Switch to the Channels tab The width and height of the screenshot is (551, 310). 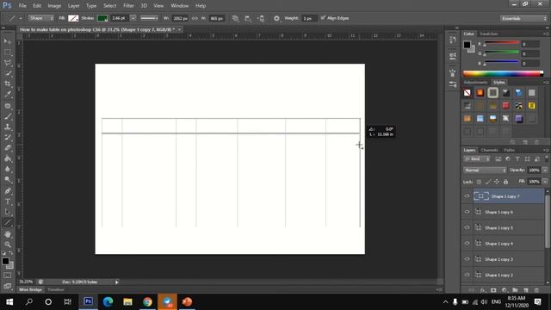pos(490,150)
